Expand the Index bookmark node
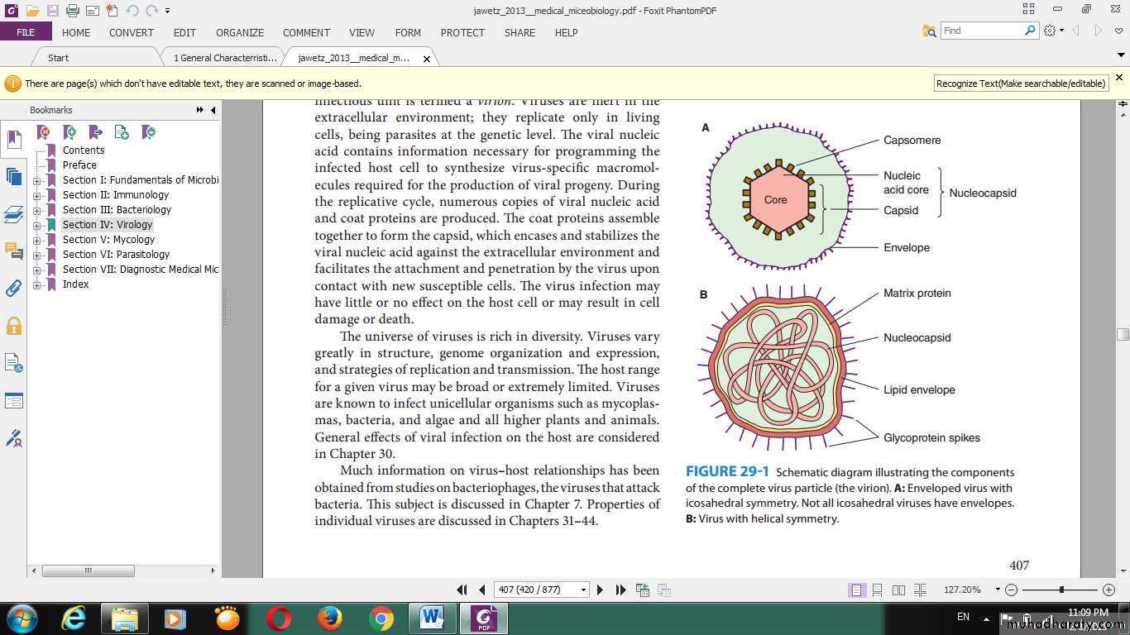This screenshot has height=635, width=1130. pos(37,284)
